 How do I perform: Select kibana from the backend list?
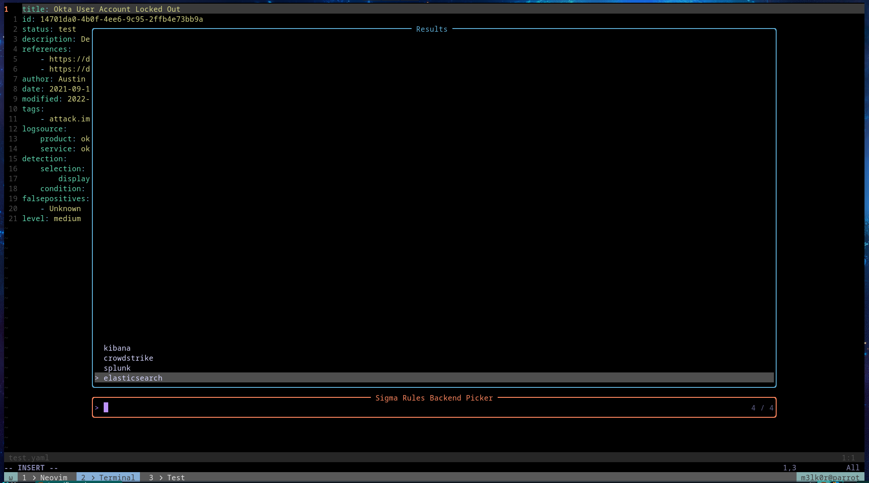[117, 348]
